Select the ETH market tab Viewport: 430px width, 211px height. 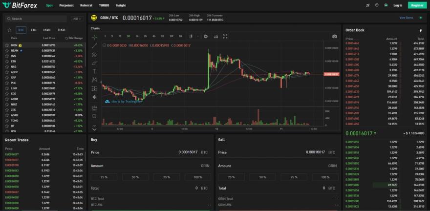[33, 30]
